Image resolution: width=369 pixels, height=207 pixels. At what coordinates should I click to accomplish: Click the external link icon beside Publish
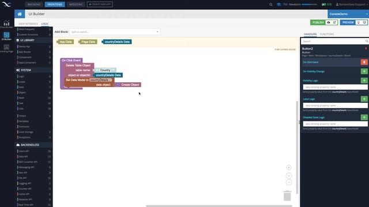coord(334,22)
